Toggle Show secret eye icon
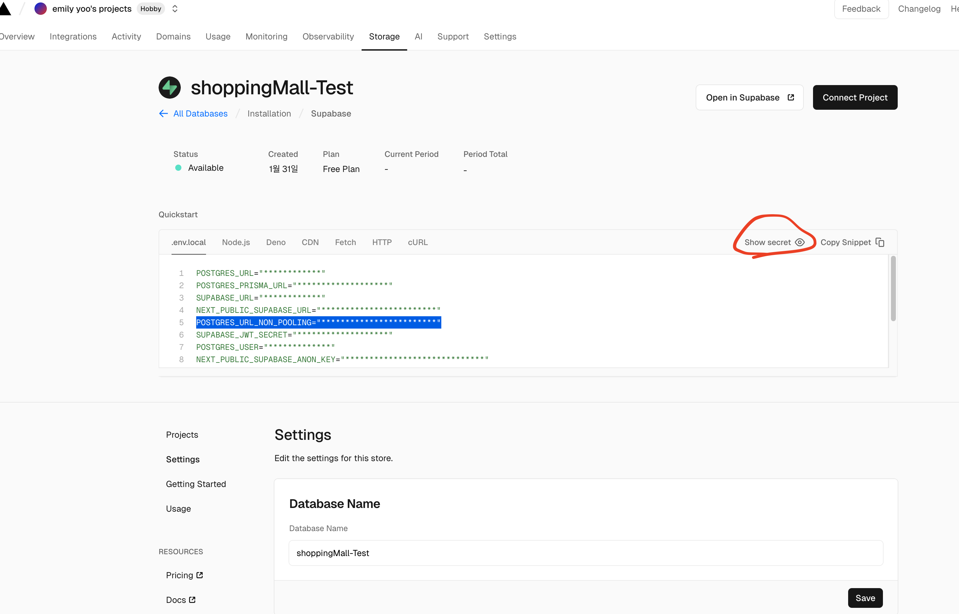The image size is (959, 614). tap(800, 242)
